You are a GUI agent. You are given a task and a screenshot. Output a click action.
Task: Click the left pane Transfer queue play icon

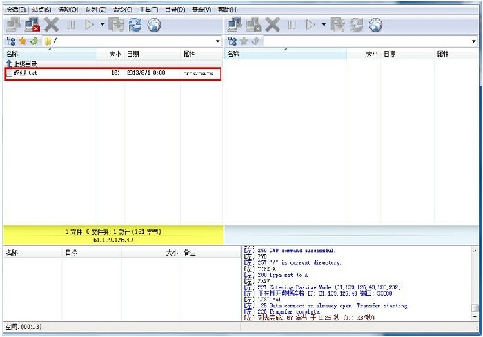(89, 25)
